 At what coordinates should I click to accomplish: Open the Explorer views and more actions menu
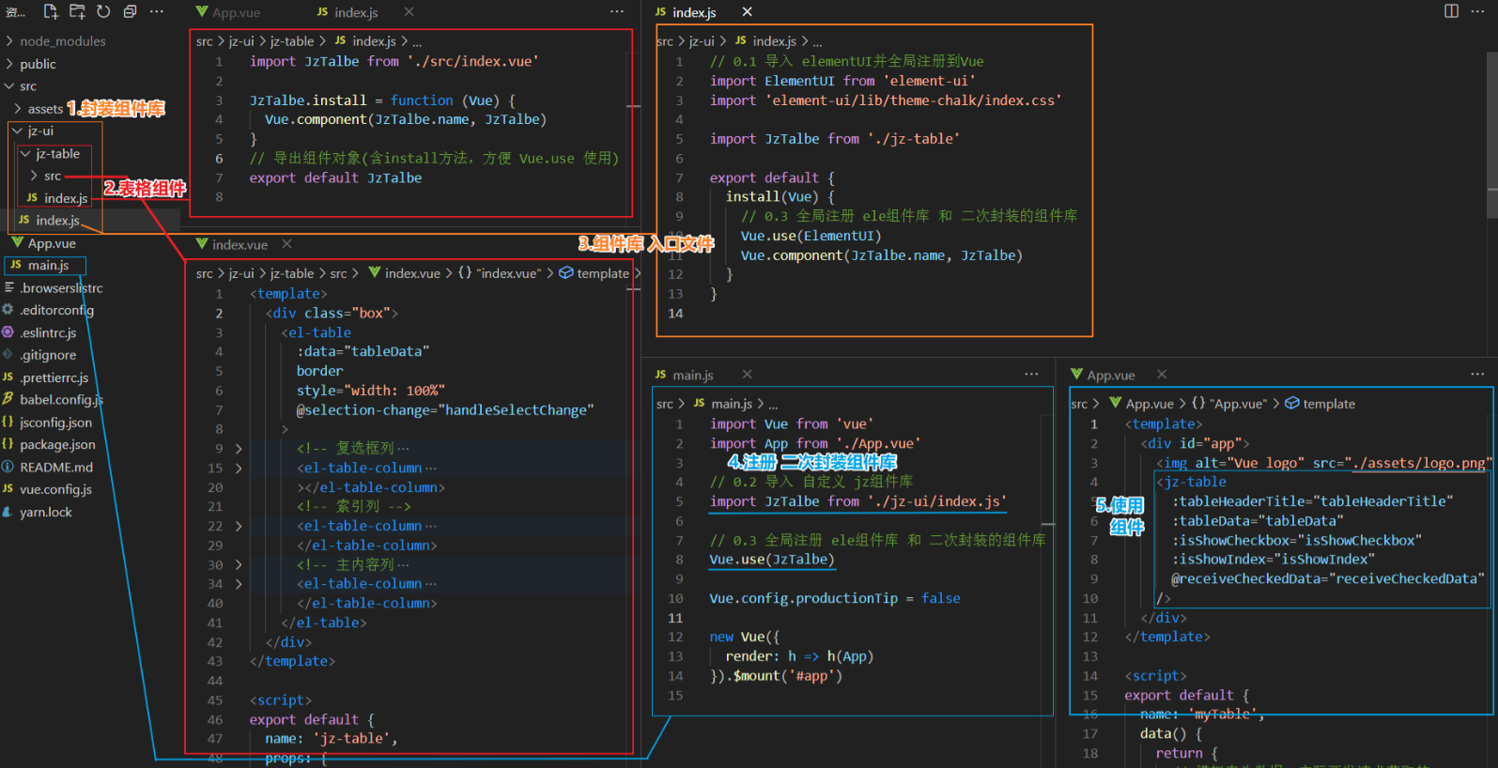[x=157, y=11]
